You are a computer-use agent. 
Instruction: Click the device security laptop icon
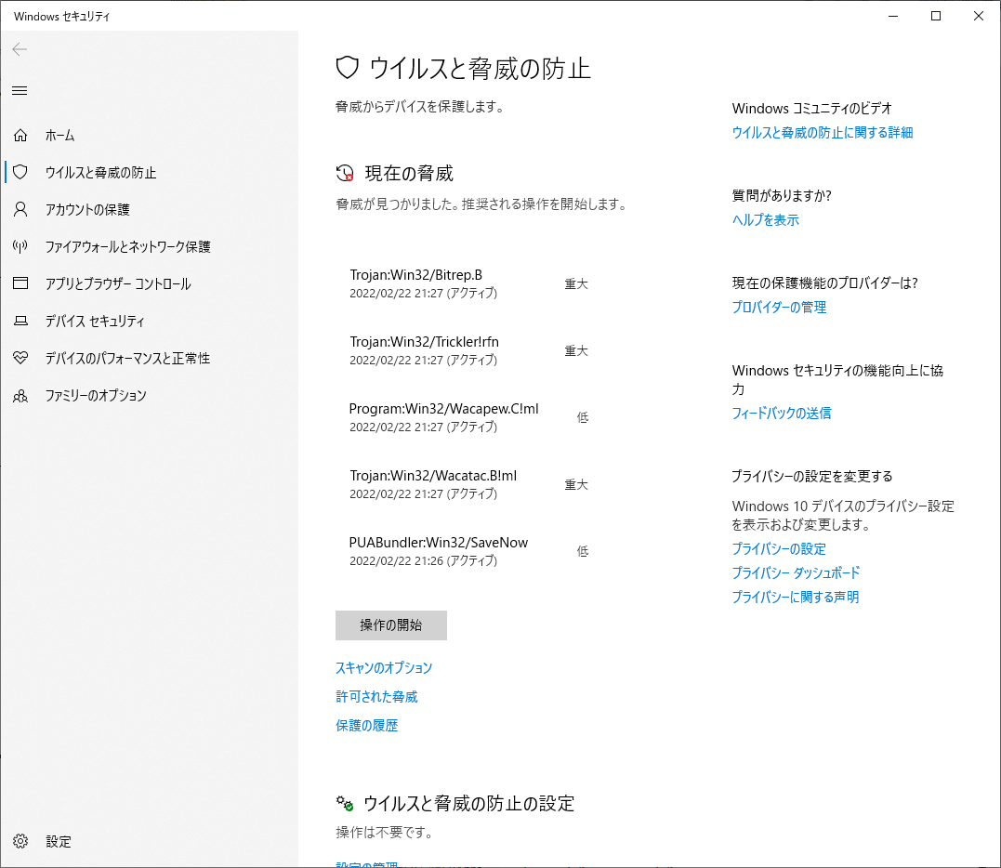[x=20, y=321]
